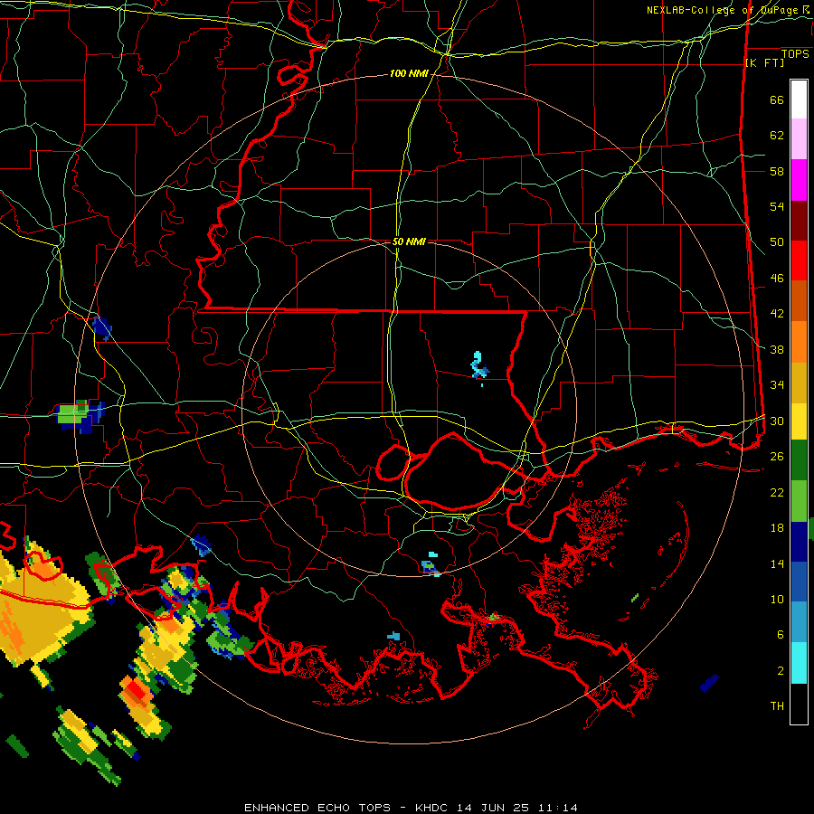Screen dimensions: 814x814
Task: Click the '54' legend value
Action: tap(777, 206)
